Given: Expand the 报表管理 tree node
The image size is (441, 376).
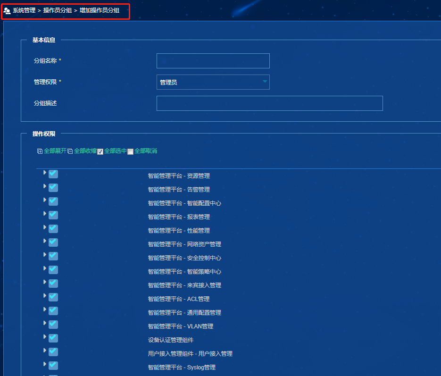Looking at the screenshot, I should [45, 213].
